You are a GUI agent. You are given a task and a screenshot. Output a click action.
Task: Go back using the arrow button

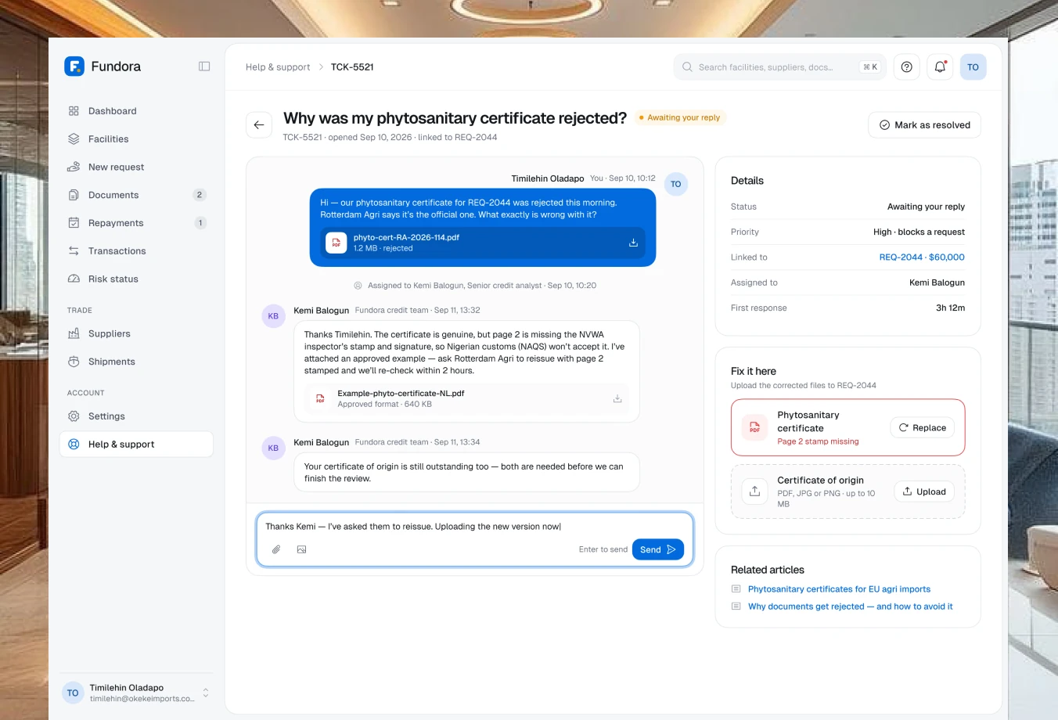tap(259, 125)
